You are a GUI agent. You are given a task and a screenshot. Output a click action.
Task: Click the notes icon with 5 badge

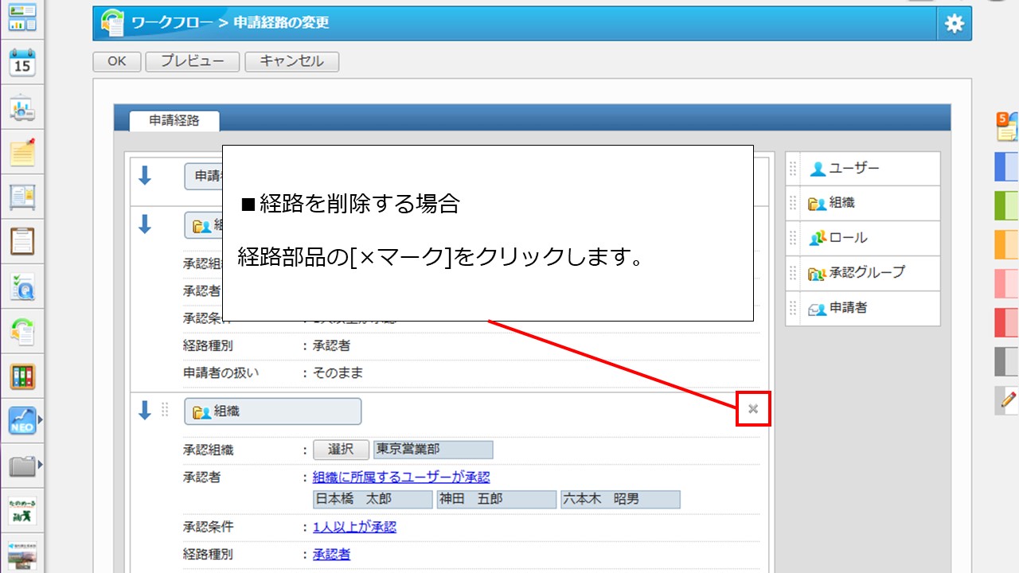[x=1007, y=127]
